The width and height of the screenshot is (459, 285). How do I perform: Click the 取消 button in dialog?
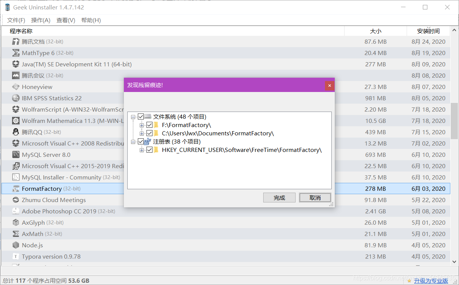[315, 198]
